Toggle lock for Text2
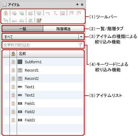The image size is (138, 136). click(x=13, y=95)
